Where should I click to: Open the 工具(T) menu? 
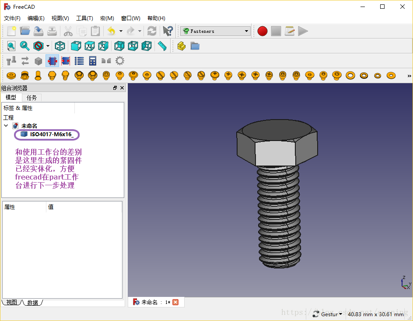pos(84,18)
